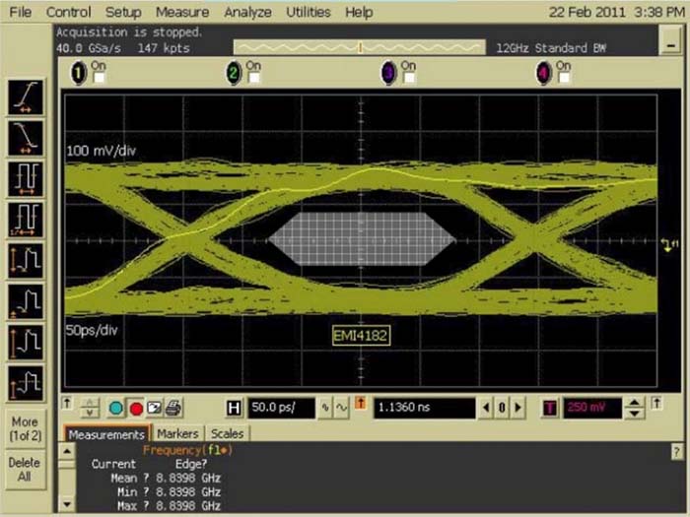Image resolution: width=690 pixels, height=517 pixels.
Task: Select the V amplitude measurement icon
Action: pos(26,342)
